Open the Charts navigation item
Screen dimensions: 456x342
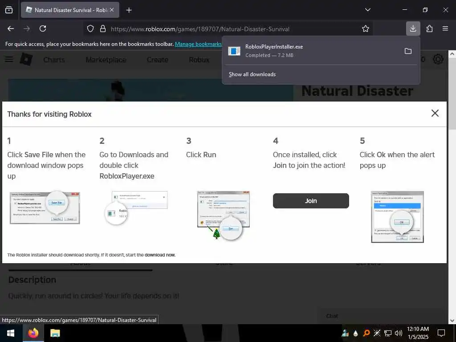pyautogui.click(x=54, y=60)
